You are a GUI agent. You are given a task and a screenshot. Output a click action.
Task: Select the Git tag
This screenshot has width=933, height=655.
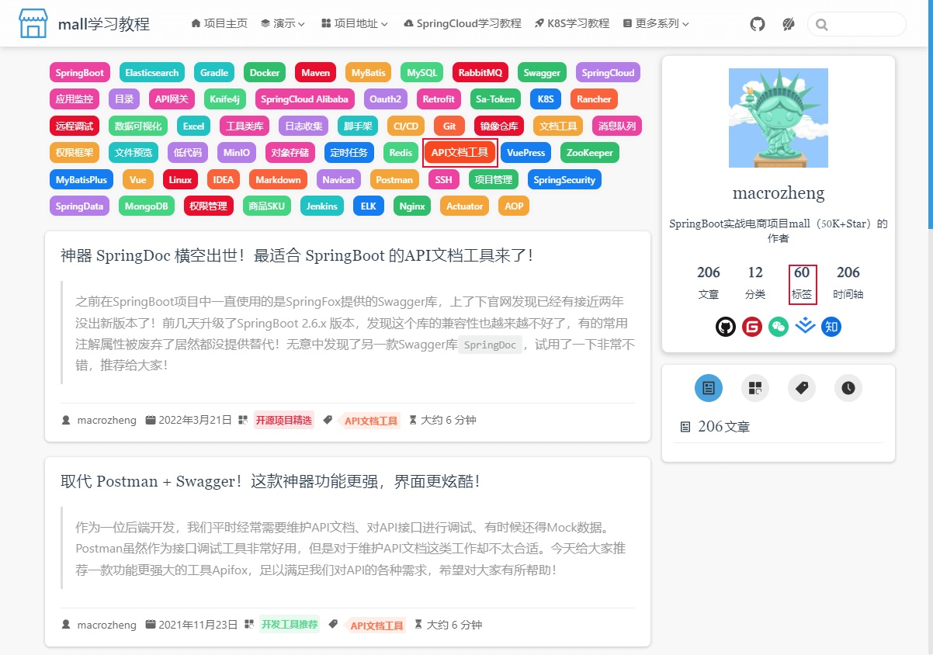[449, 126]
